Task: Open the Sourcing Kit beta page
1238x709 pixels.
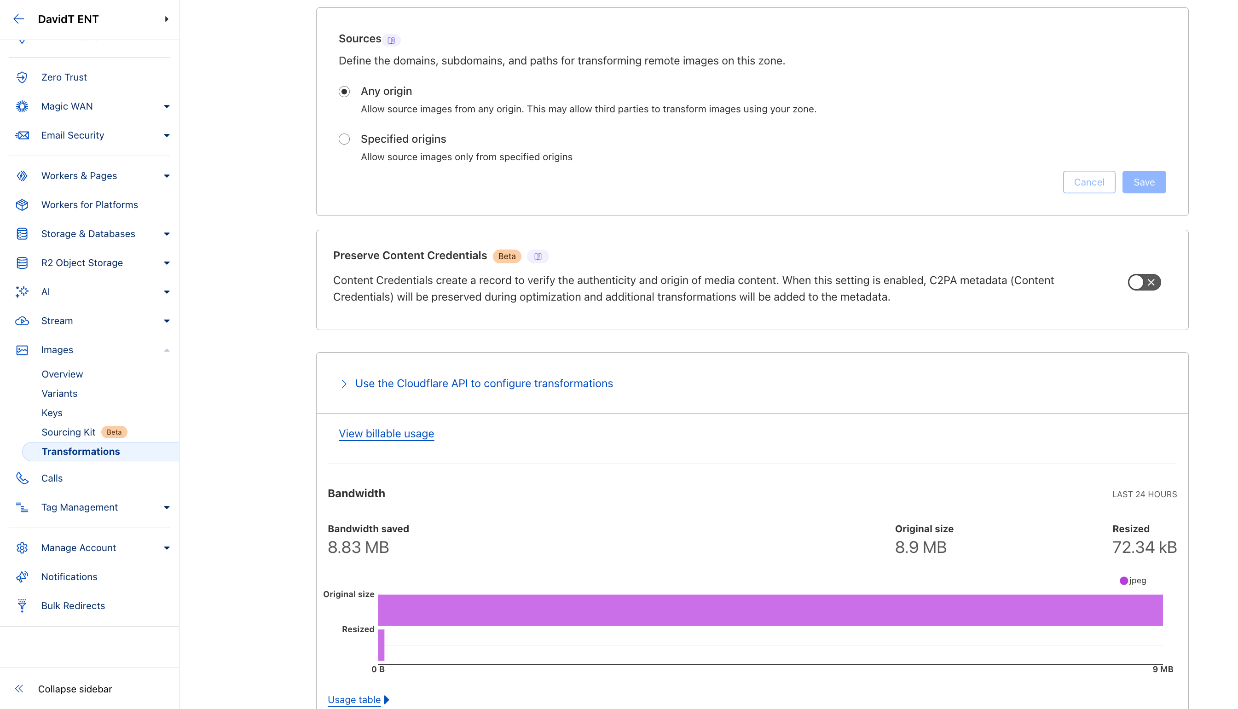Action: pos(68,432)
